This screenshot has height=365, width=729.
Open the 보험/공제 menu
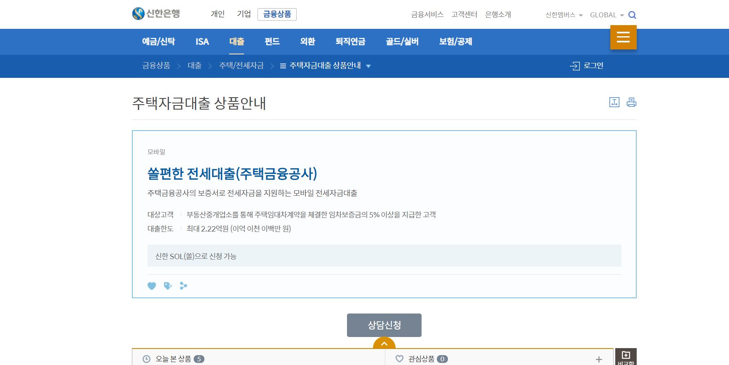[455, 42]
